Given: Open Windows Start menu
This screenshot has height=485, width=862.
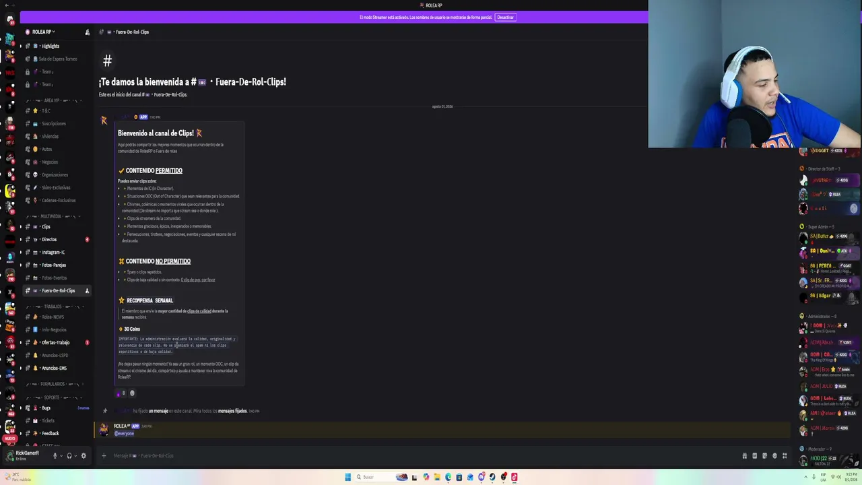Looking at the screenshot, I should [x=347, y=477].
